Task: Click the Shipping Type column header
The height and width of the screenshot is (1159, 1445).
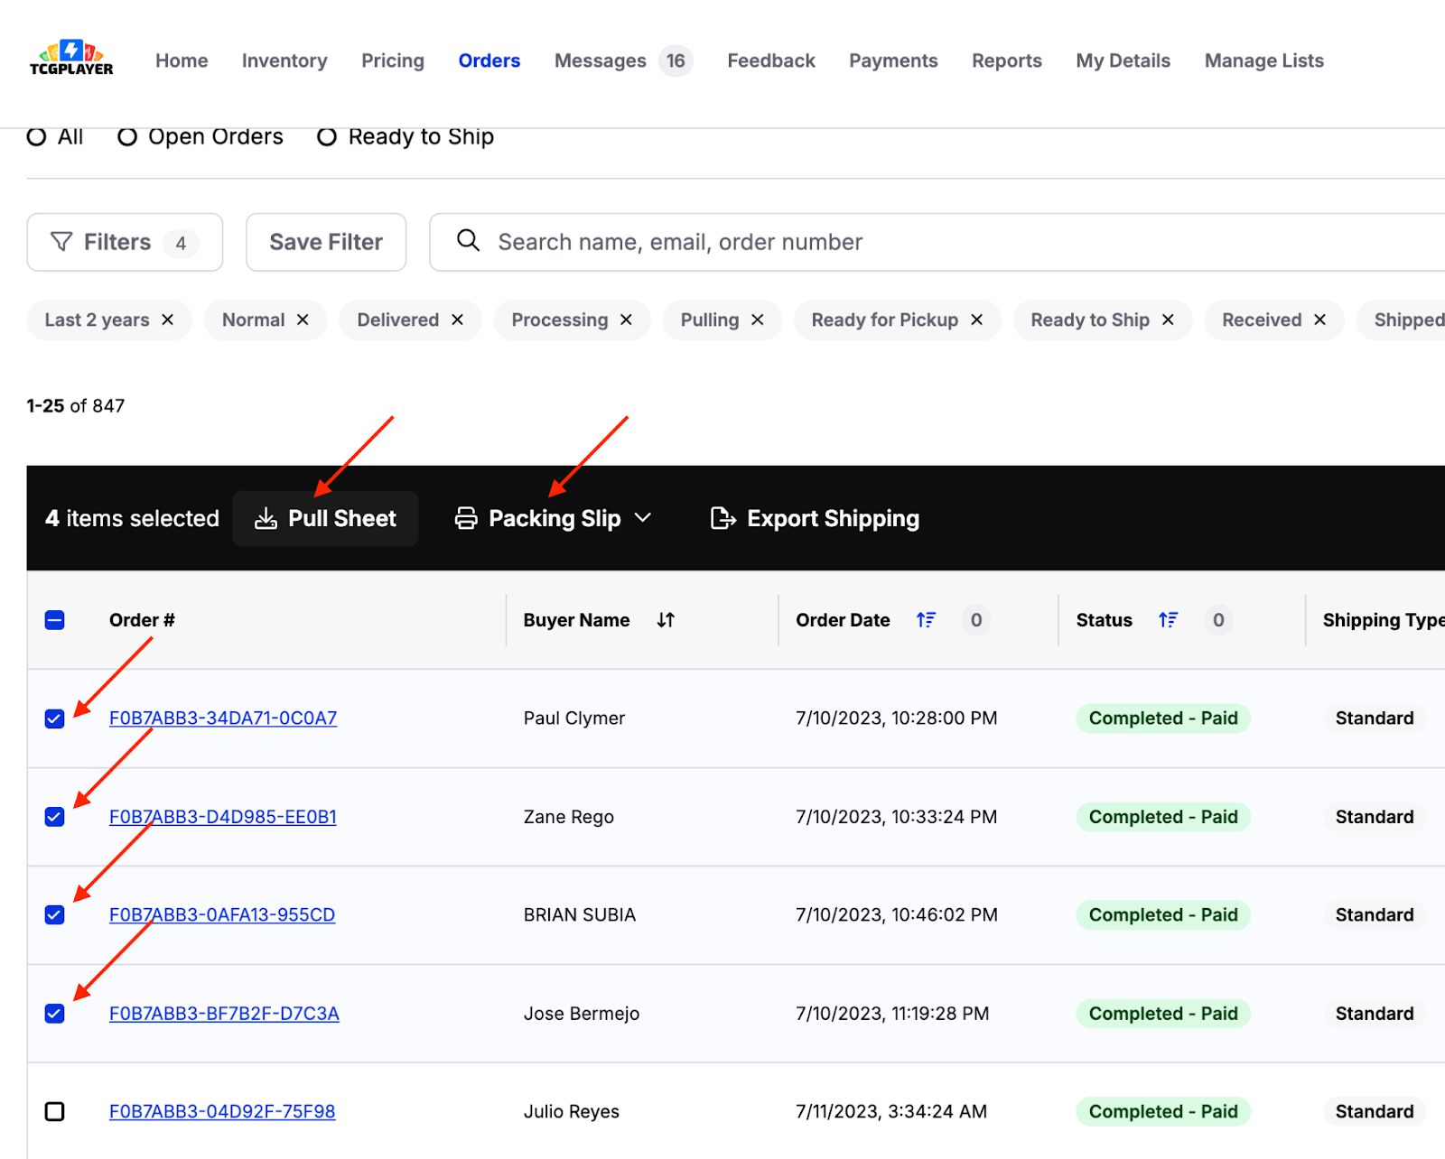Action: pyautogui.click(x=1384, y=620)
